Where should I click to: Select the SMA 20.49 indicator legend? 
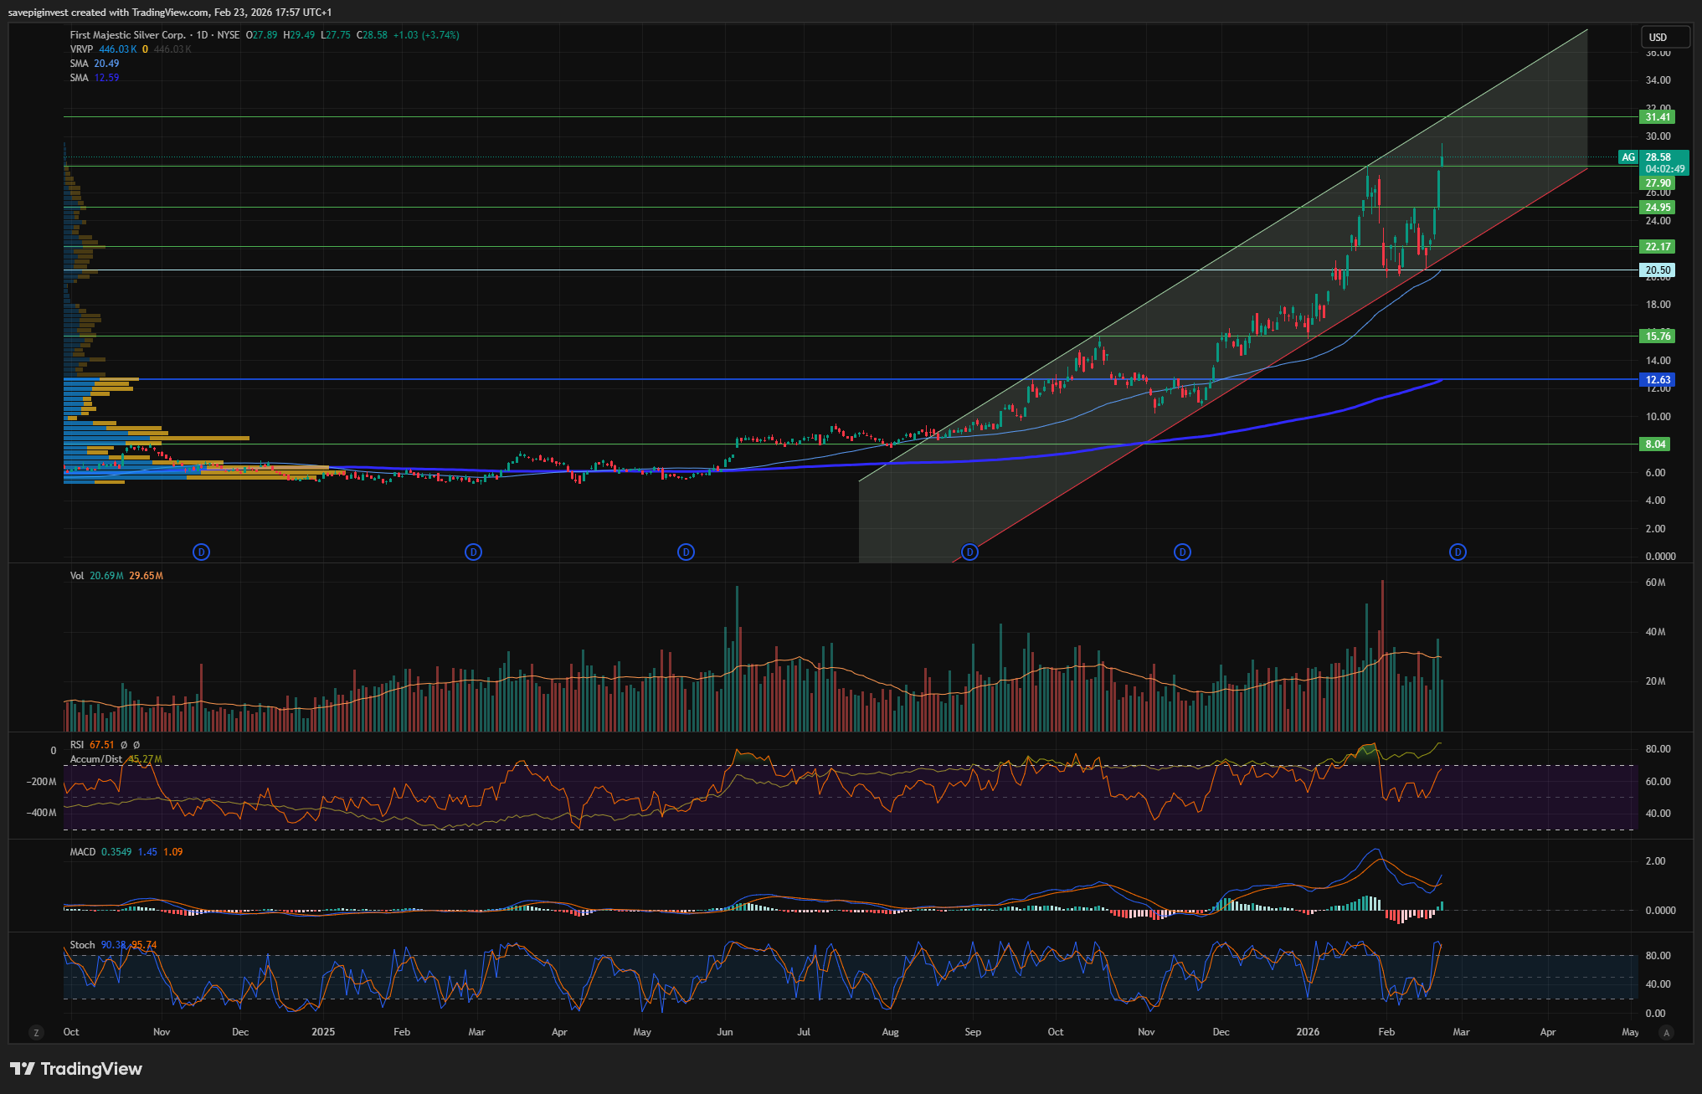80,64
